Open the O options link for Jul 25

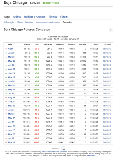coord(110,65)
